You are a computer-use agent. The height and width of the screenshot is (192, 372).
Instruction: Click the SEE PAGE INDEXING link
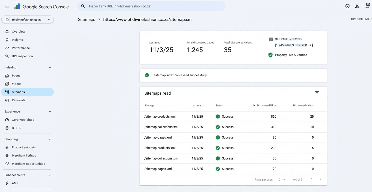pos(288,39)
